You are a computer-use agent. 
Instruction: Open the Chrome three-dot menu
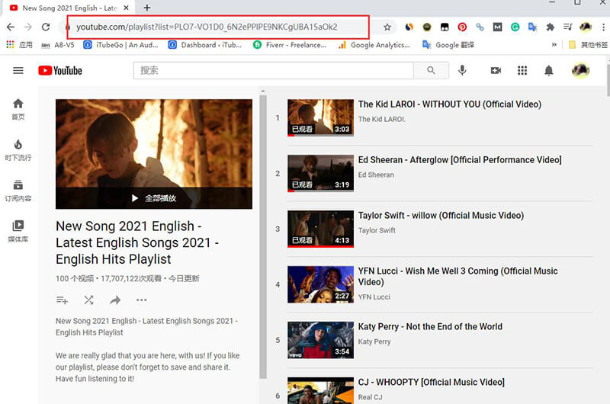coord(603,27)
